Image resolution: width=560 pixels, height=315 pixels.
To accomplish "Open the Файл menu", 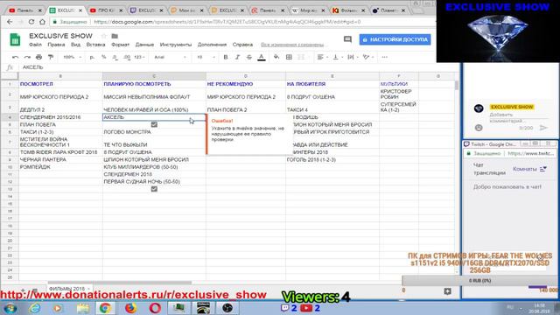I will 35,45.
